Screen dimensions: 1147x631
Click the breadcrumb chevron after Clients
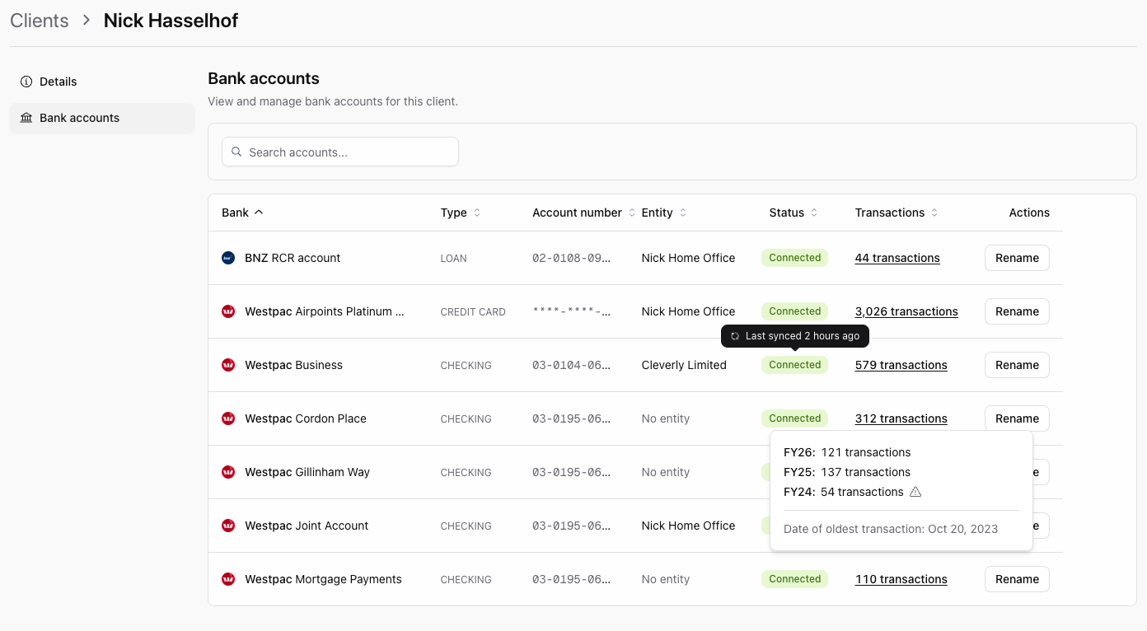point(86,21)
